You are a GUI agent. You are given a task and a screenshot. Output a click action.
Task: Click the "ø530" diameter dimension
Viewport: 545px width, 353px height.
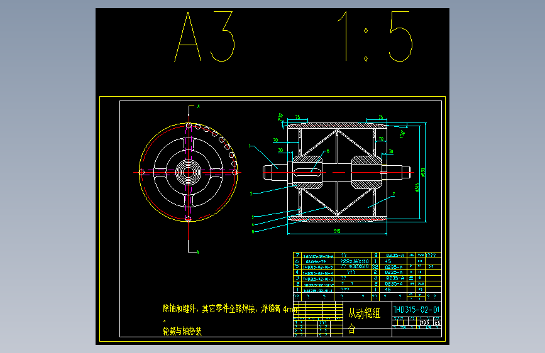point(423,172)
